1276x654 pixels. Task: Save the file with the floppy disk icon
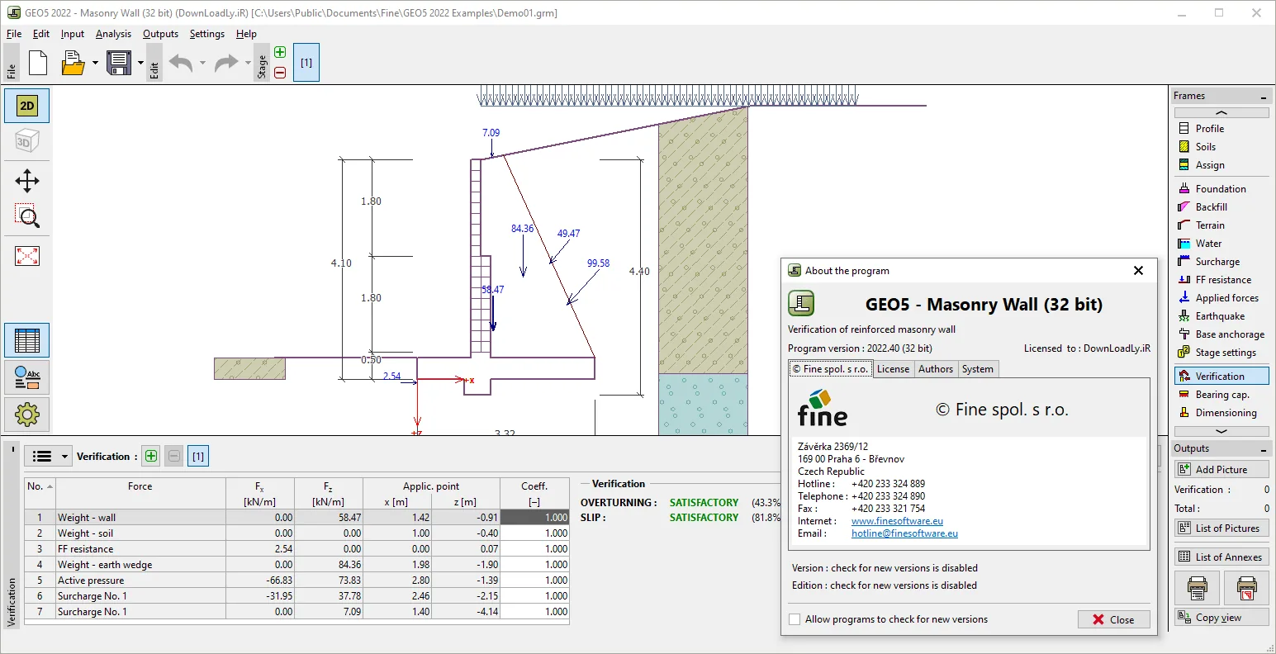[120, 63]
